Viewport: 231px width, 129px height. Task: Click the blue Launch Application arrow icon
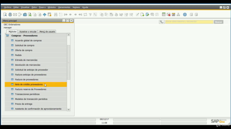pyautogui.click(x=44, y=14)
